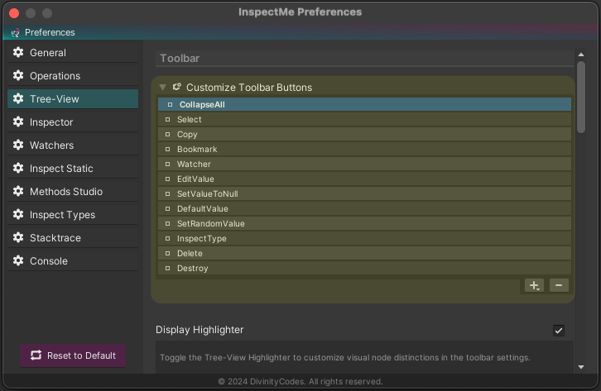
Task: Toggle the Display Highlighter checkbox
Action: tap(559, 330)
